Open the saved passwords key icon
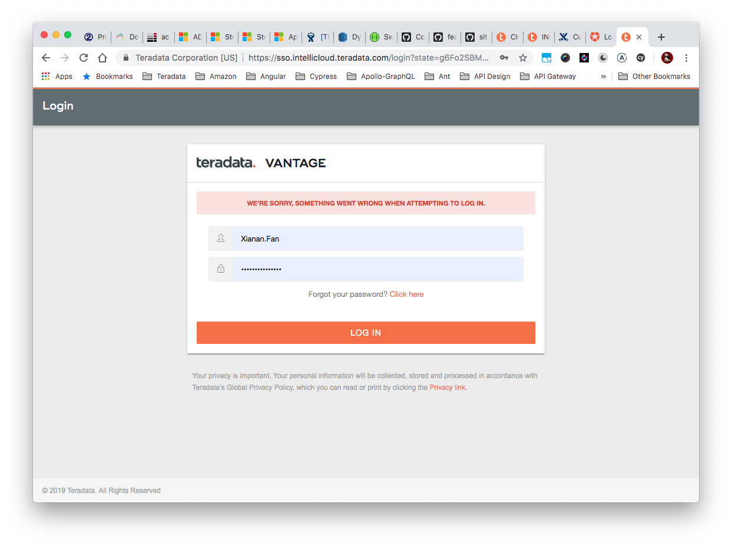Image resolution: width=732 pixels, height=546 pixels. coord(505,58)
